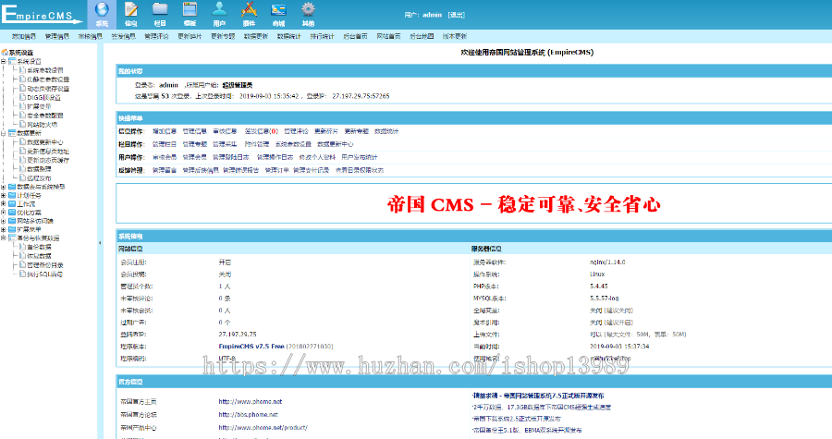Select 版本更新 in the top submenu bar
This screenshot has height=439, width=832.
click(455, 37)
